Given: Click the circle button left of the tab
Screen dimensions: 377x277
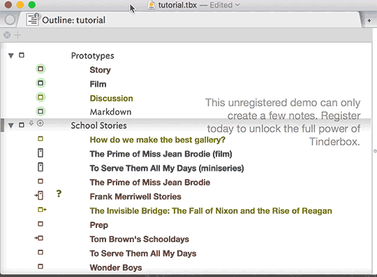Looking at the screenshot, I should tap(10, 20).
